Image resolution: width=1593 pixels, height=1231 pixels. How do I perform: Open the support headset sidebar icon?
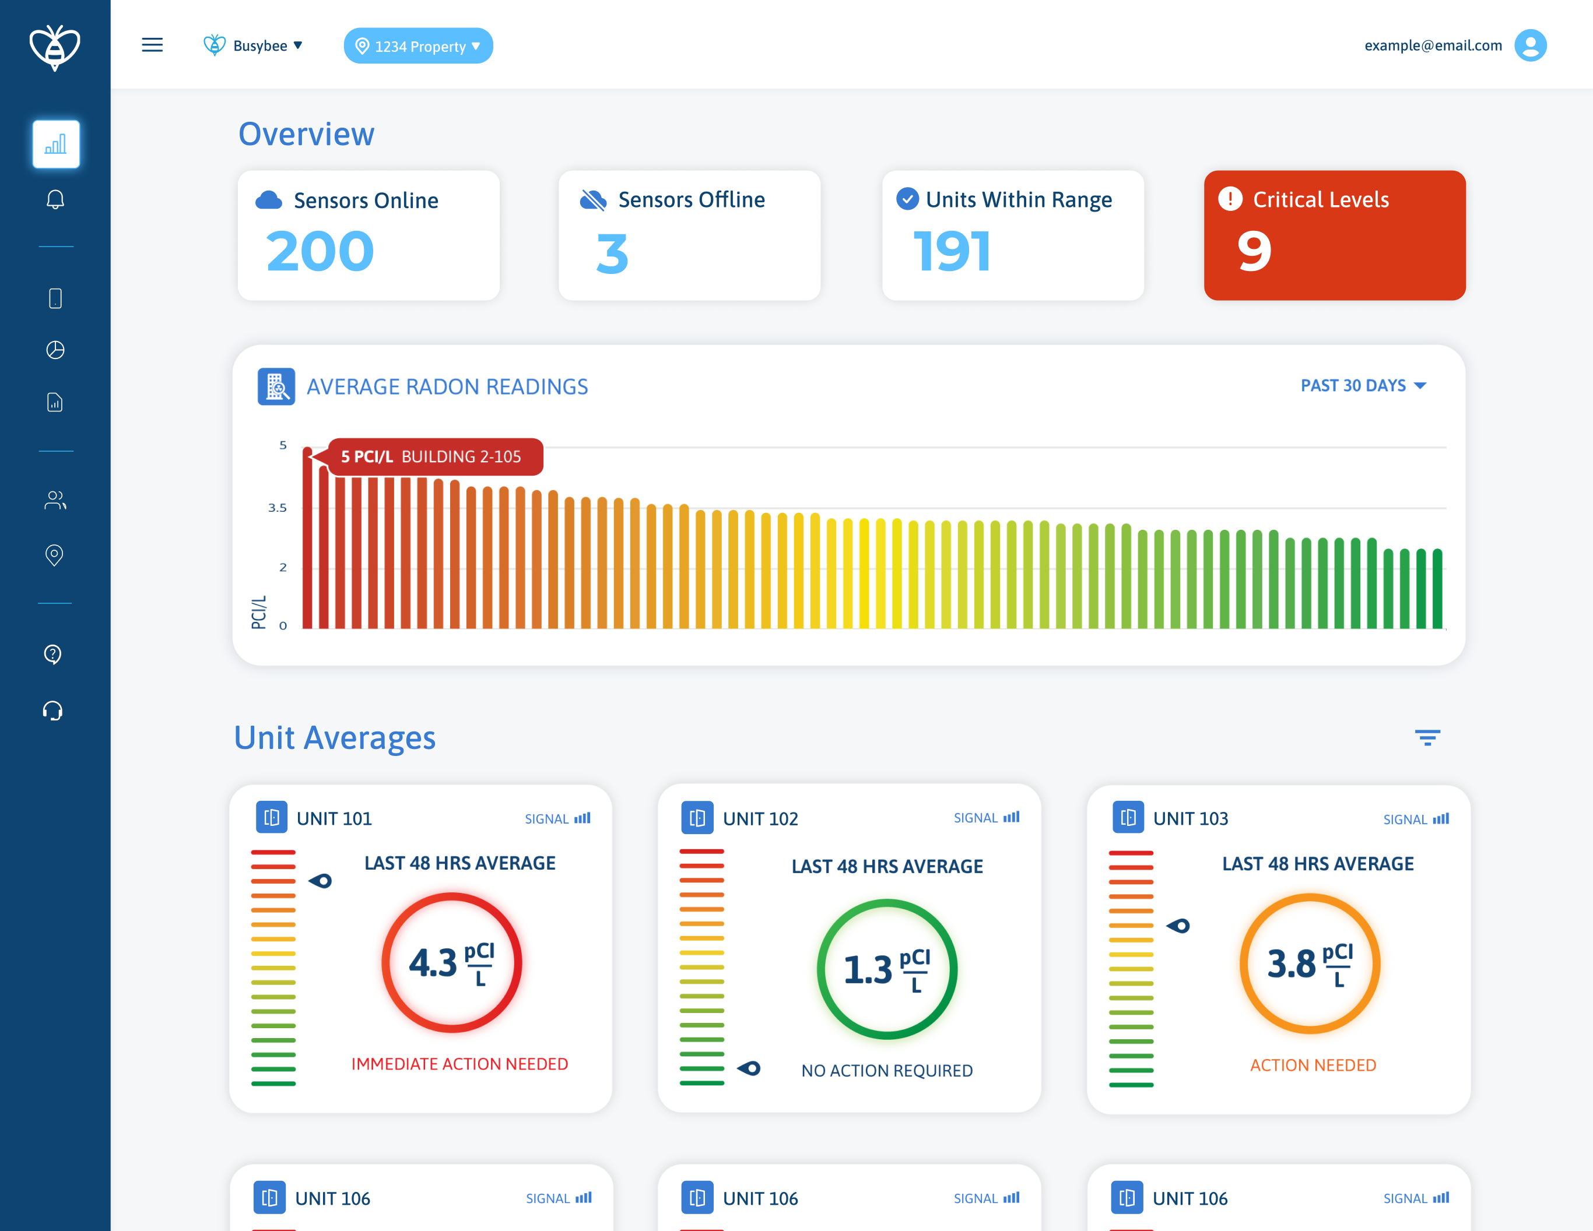(x=53, y=711)
